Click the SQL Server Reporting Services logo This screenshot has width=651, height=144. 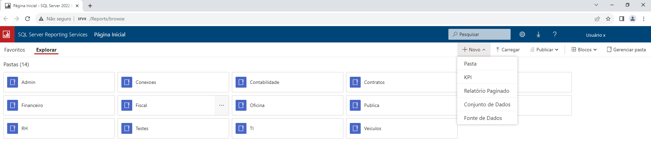[6, 34]
